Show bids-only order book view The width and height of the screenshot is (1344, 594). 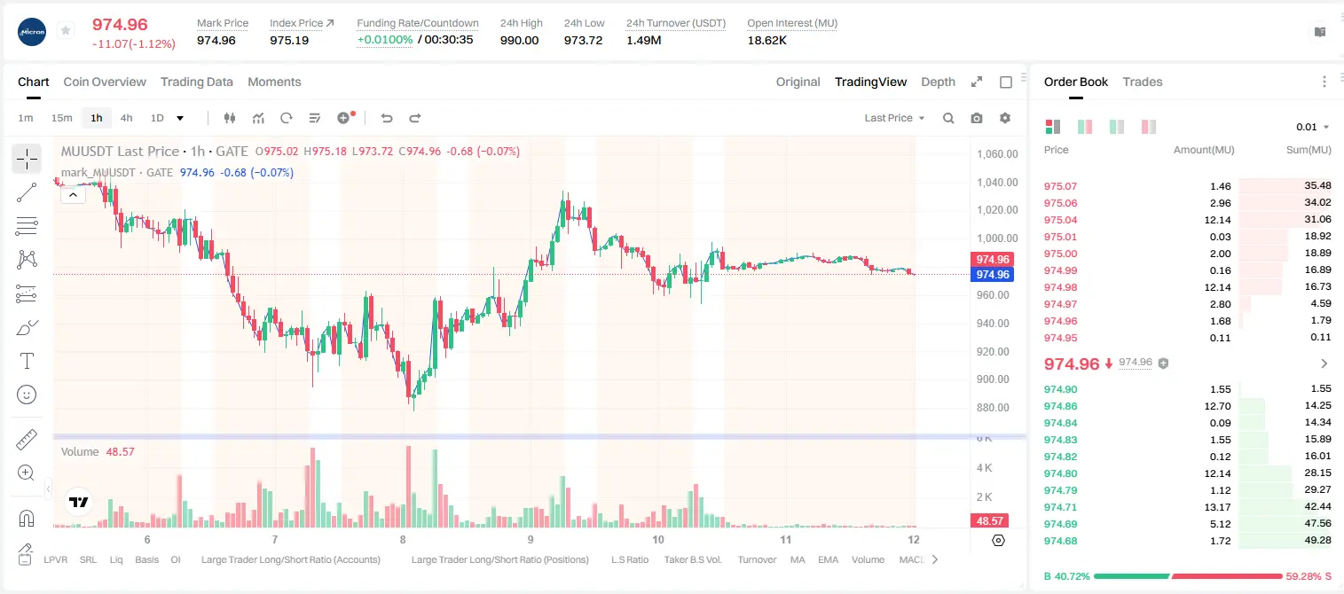coord(1117,127)
